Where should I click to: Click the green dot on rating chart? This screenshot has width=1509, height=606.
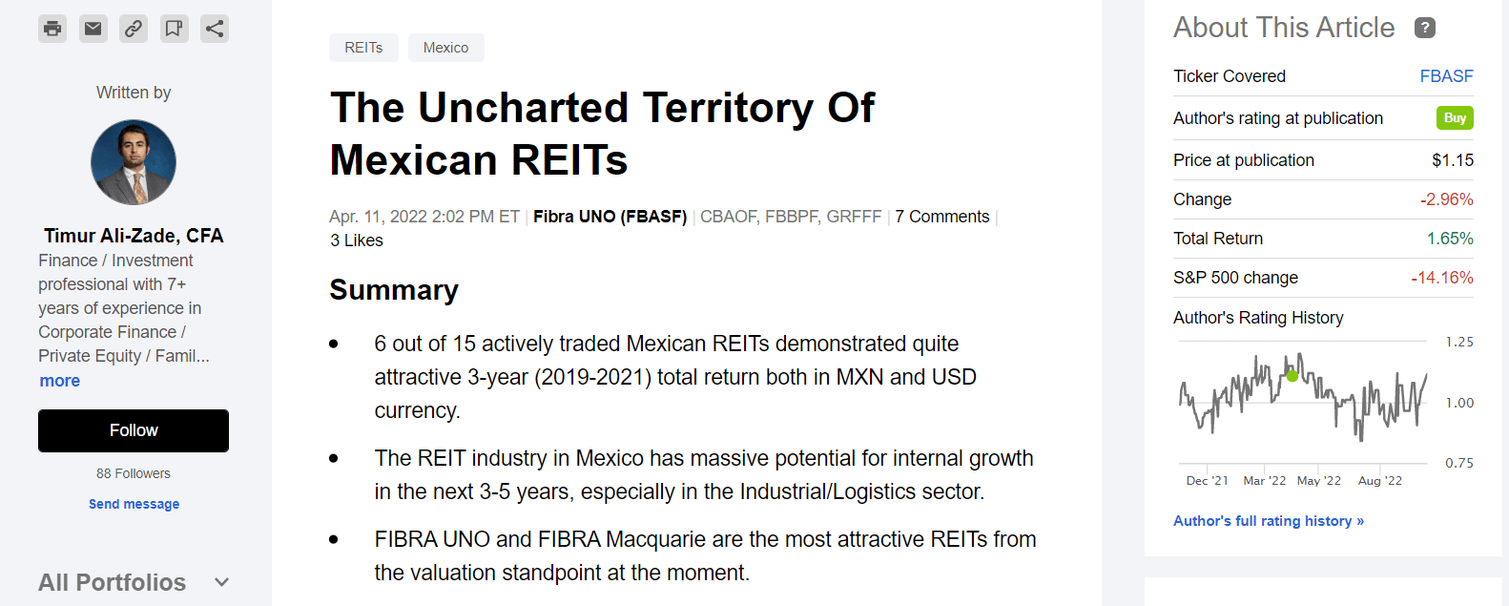click(x=1292, y=375)
